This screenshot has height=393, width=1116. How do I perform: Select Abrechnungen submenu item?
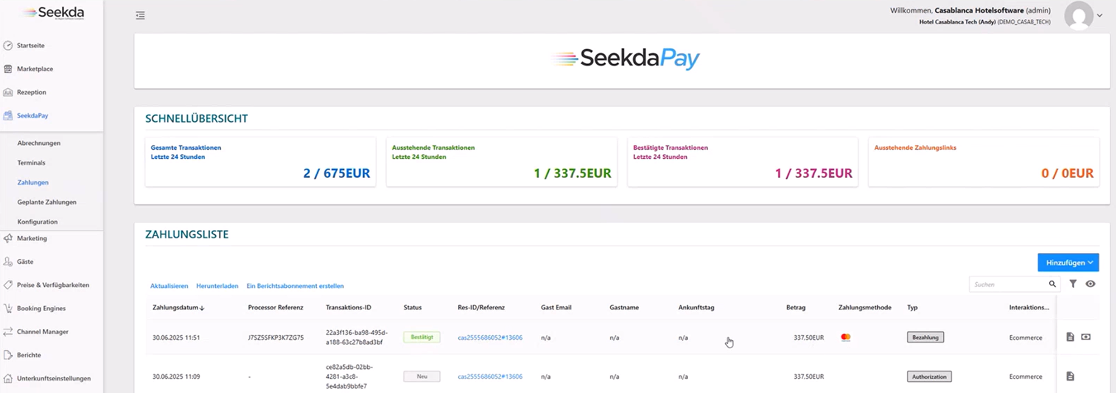pyautogui.click(x=39, y=143)
